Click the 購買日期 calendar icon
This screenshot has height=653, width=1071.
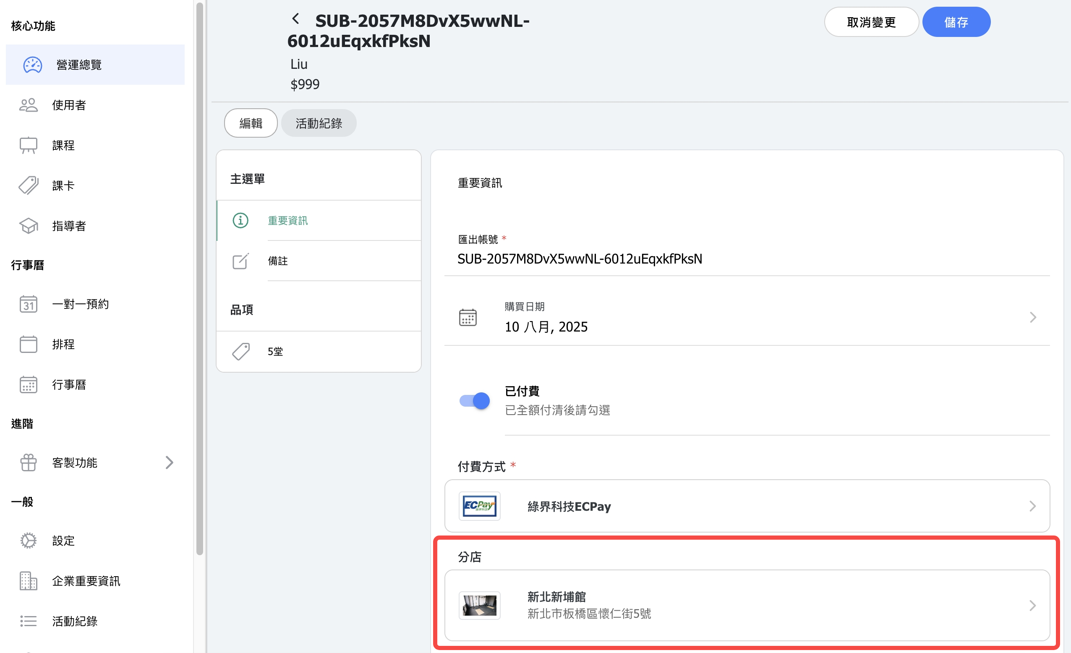(468, 317)
